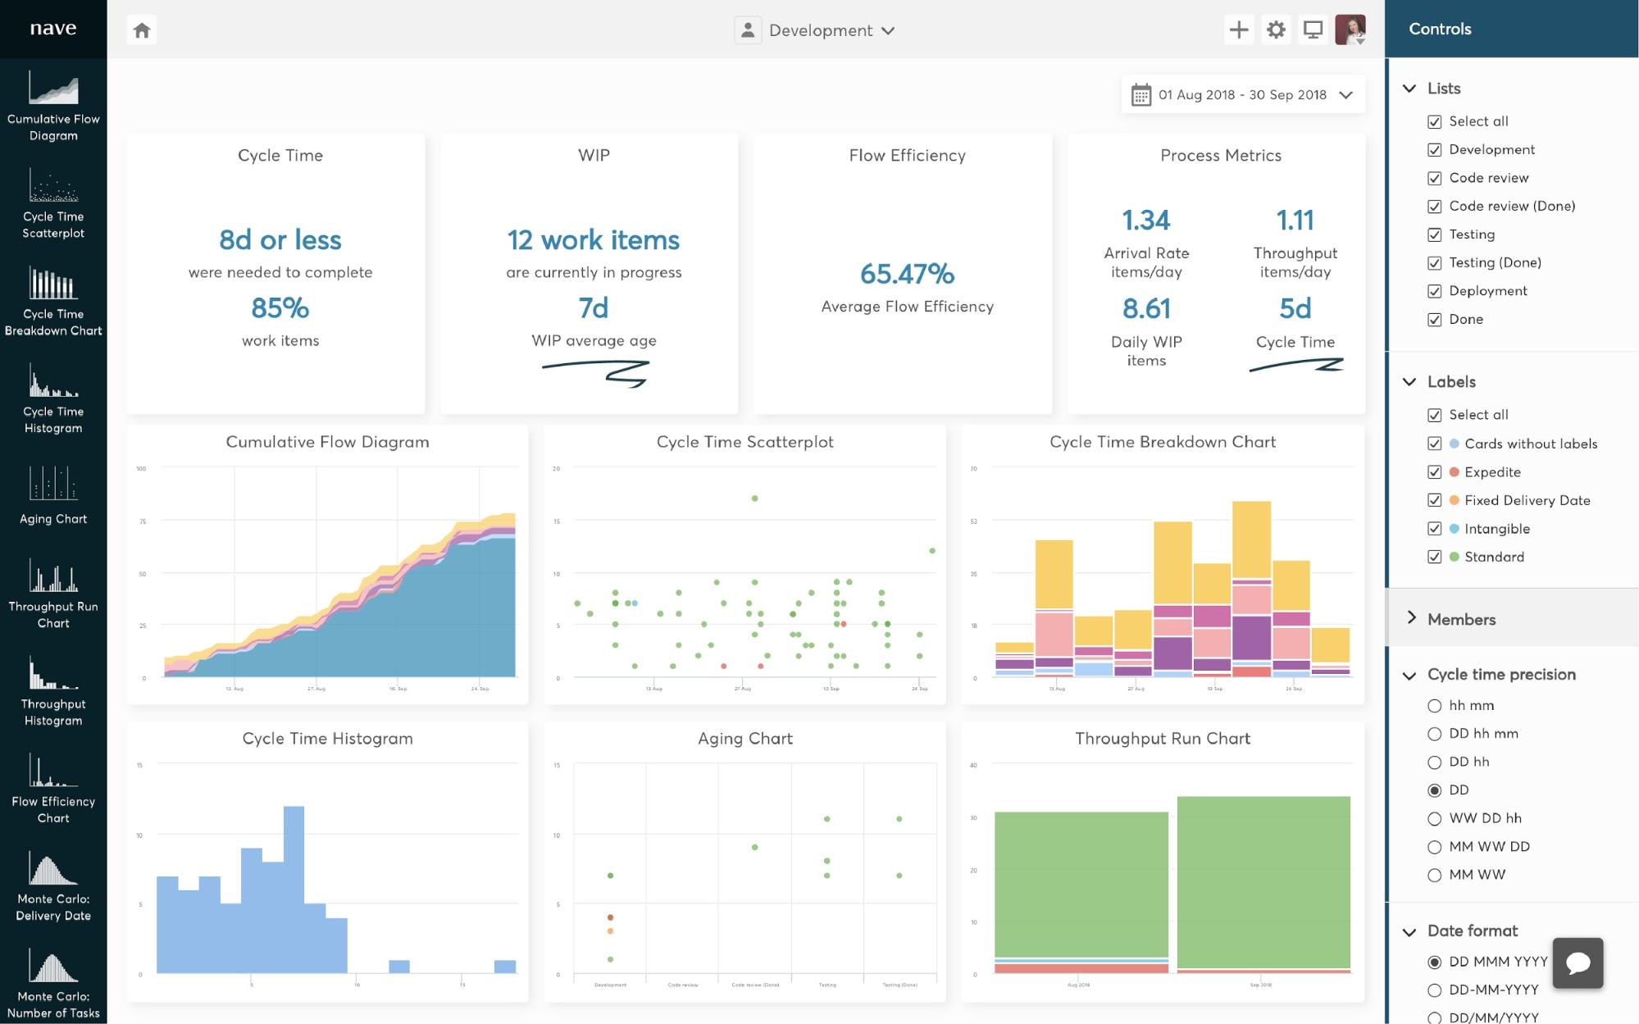1639x1024 pixels.
Task: Click the home icon button
Action: point(142,30)
